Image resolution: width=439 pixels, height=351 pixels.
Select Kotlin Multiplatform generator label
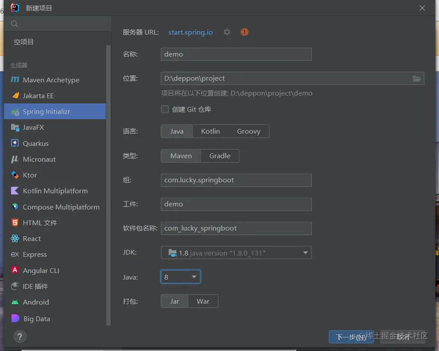pyautogui.click(x=55, y=191)
